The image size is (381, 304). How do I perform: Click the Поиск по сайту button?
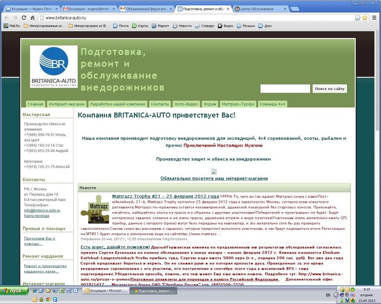[x=330, y=89]
